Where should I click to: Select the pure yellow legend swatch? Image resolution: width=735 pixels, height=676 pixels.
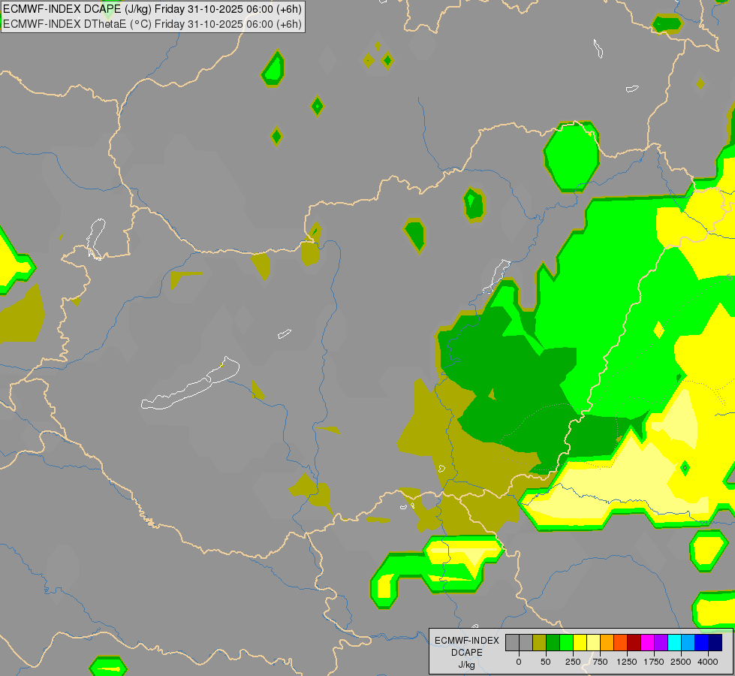pos(580,642)
